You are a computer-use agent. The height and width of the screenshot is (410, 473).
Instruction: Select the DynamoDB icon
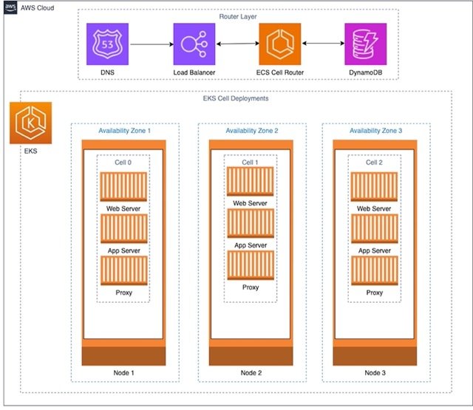tap(366, 44)
